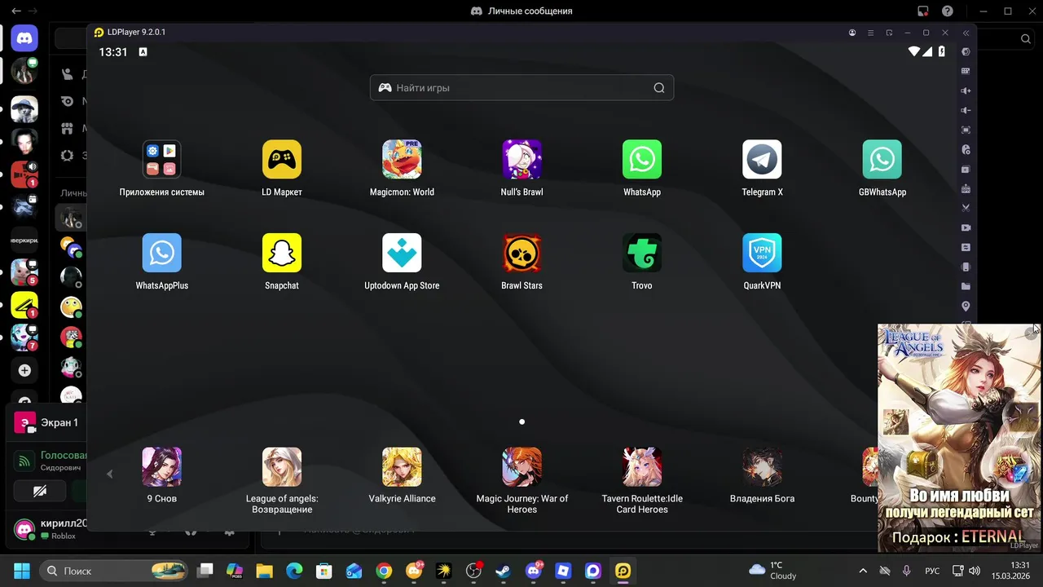Image resolution: width=1043 pixels, height=587 pixels.
Task: Open the Приложения системы folder
Action: tap(161, 159)
